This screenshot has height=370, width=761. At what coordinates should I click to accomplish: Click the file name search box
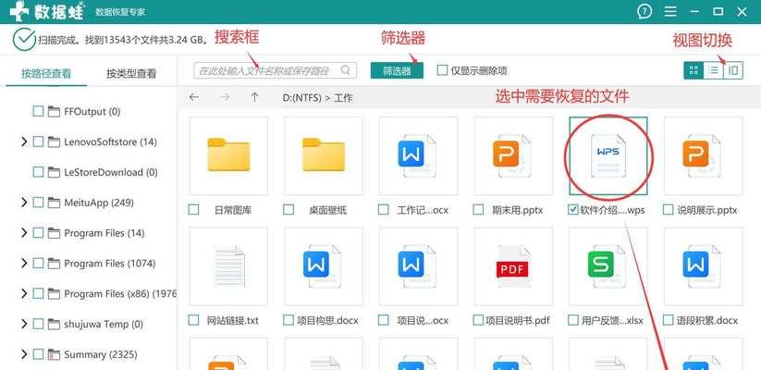[276, 70]
